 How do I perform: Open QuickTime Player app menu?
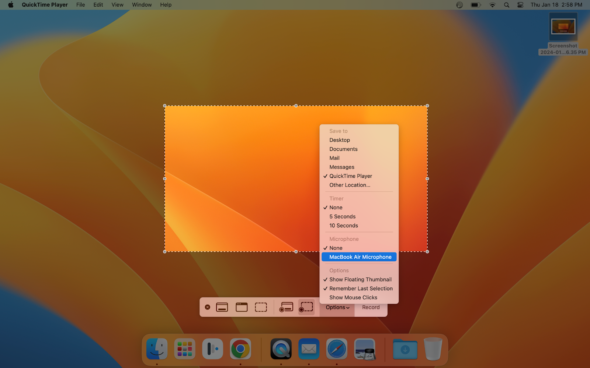(45, 5)
